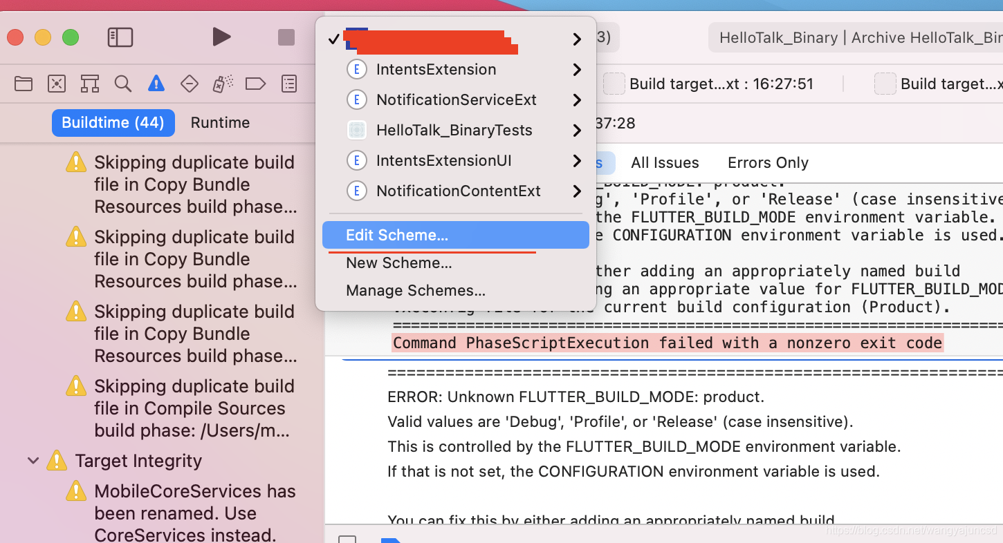Screen dimensions: 1003x543
Task: Run the project with the Play button
Action: click(x=221, y=37)
